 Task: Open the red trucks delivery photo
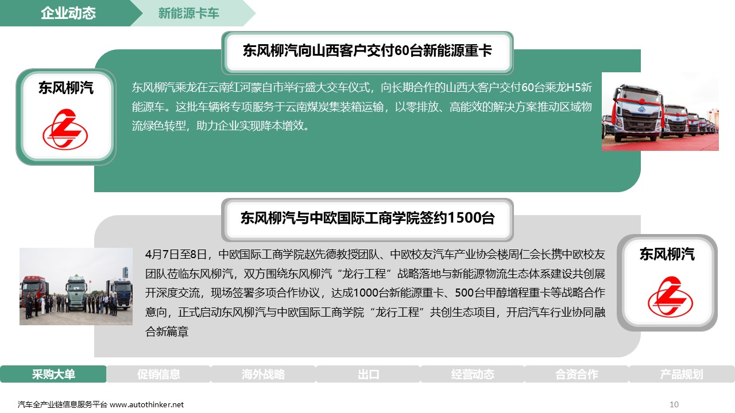click(660, 111)
